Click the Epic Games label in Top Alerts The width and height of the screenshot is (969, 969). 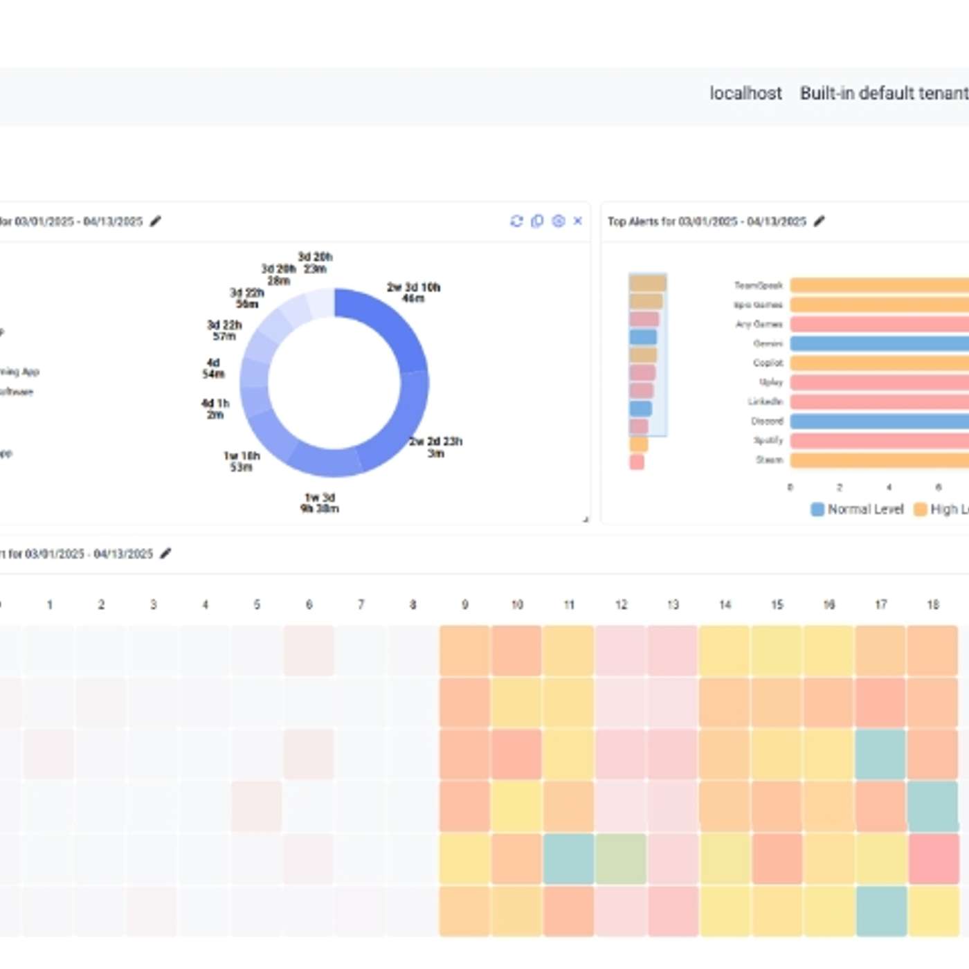coord(758,305)
